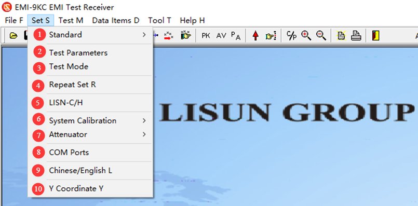Select LISN-C/H menu entry
Image resolution: width=418 pixels, height=206 pixels.
pos(90,103)
